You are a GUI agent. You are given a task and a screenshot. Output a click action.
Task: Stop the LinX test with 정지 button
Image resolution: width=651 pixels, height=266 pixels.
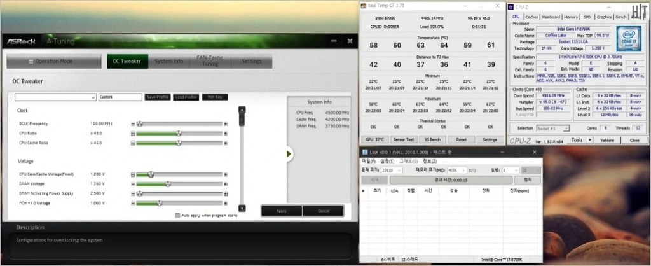tap(528, 180)
